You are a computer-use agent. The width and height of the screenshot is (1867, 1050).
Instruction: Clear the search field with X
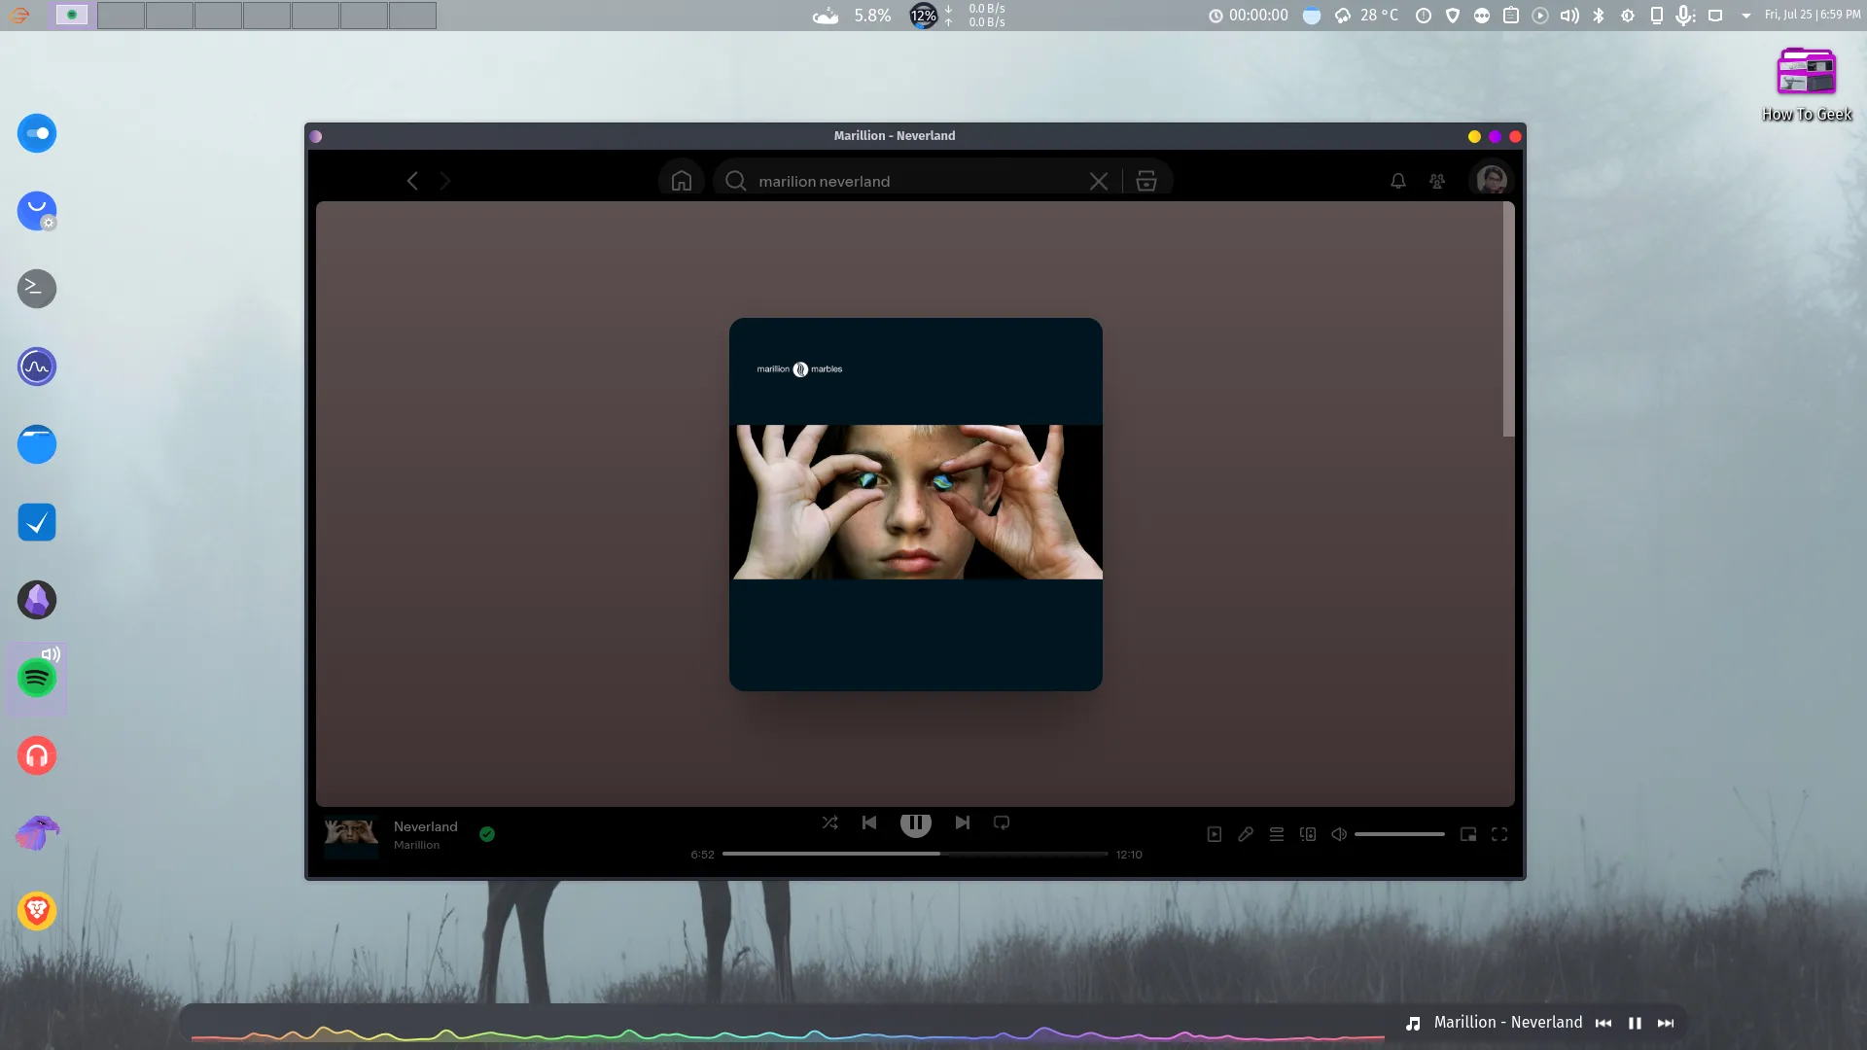click(1099, 181)
